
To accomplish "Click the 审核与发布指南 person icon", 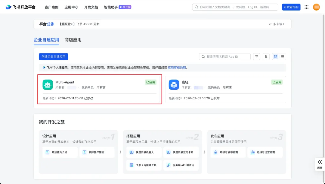I will (215, 152).
